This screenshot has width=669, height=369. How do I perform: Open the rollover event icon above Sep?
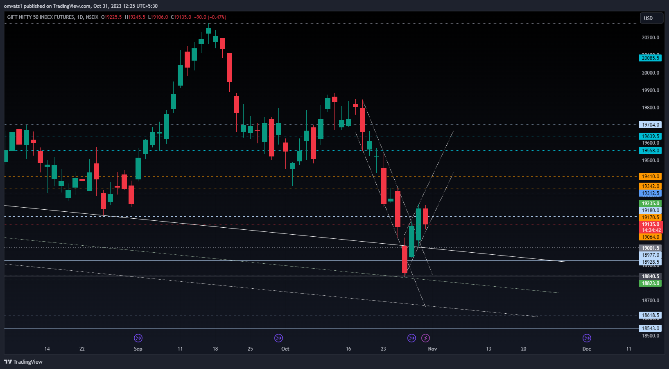point(138,338)
